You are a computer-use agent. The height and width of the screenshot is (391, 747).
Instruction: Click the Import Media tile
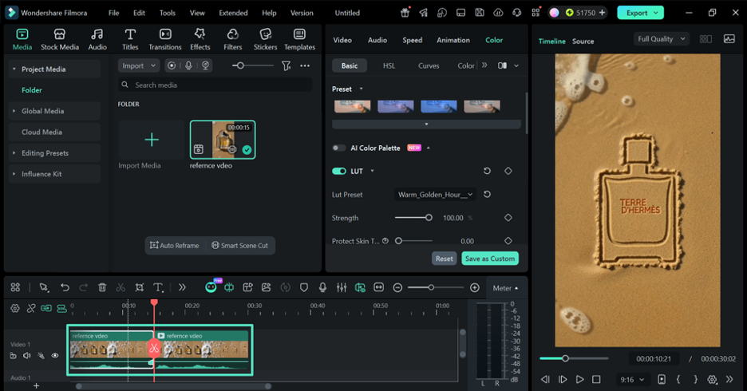152,140
